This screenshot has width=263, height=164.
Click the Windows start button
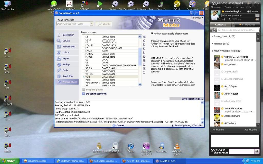point(10,161)
